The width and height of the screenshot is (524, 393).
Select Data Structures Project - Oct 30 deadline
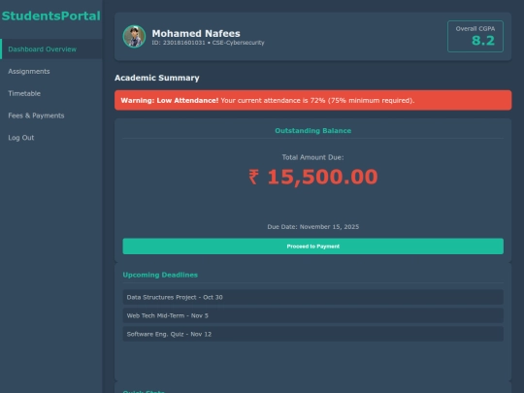312,297
